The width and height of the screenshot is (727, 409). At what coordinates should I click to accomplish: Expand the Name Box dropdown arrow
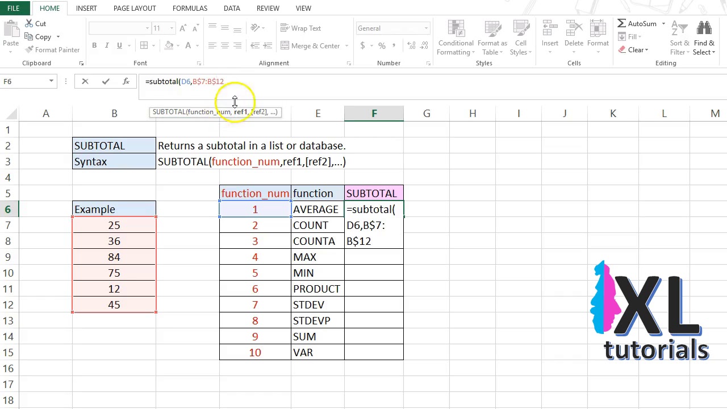pos(51,82)
